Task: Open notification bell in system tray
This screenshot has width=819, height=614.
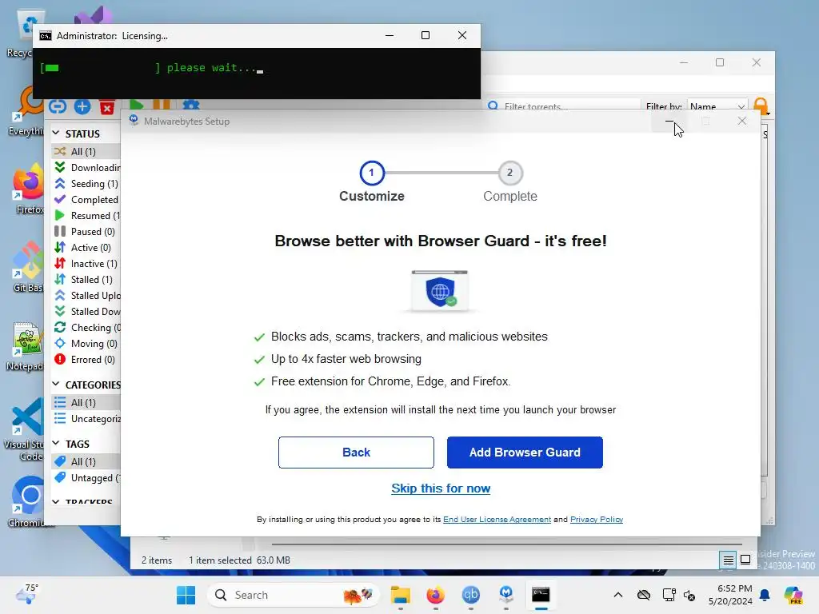Action: coord(765,595)
